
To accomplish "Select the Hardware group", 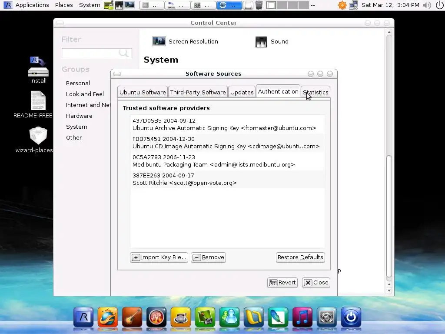I will [79, 116].
